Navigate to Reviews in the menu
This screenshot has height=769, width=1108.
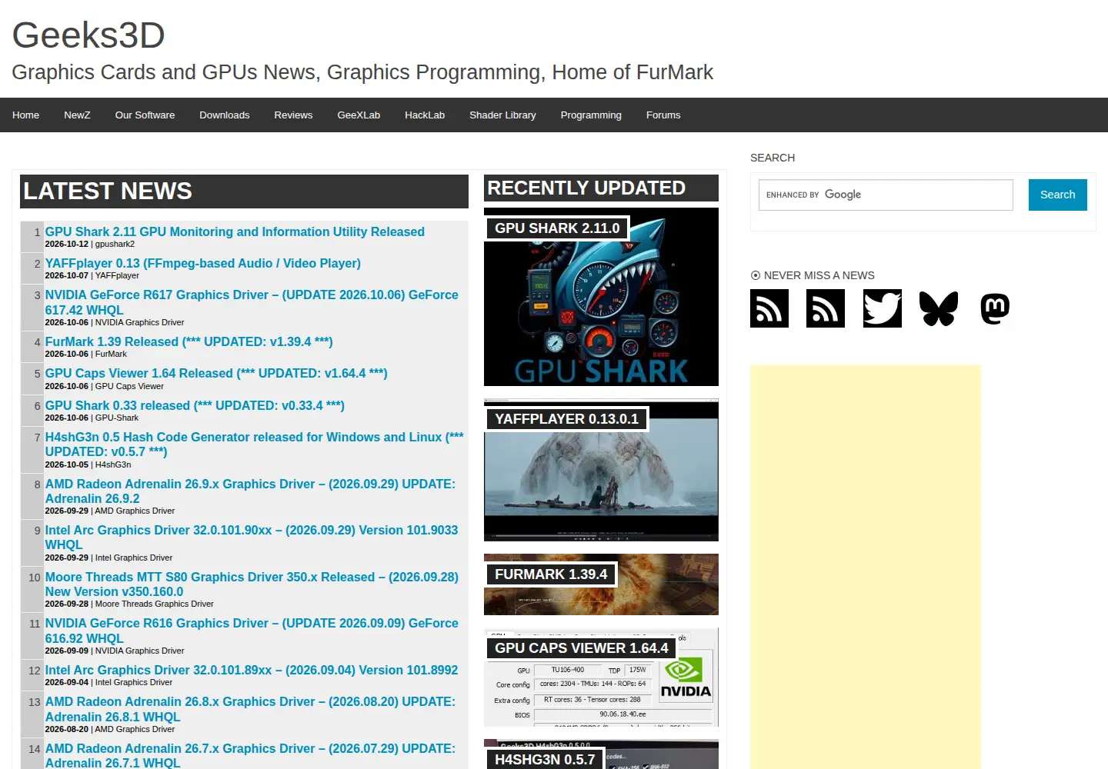tap(293, 115)
